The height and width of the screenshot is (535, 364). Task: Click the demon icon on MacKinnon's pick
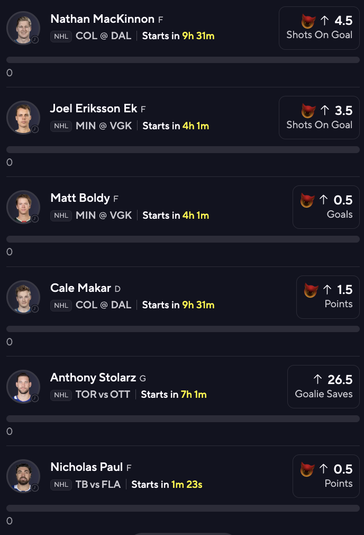coord(308,21)
